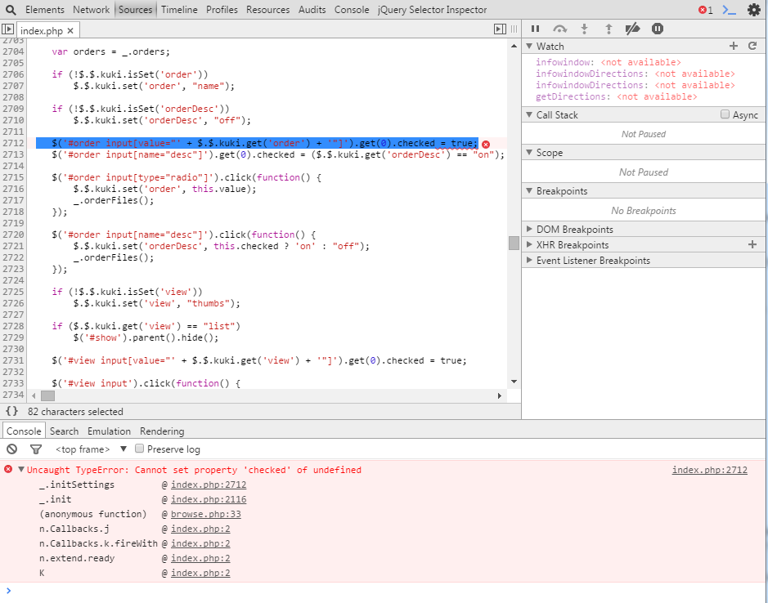The height and width of the screenshot is (603, 768).
Task: Click the magnifier search icon in DevTools toolbar
Action: 11,10
